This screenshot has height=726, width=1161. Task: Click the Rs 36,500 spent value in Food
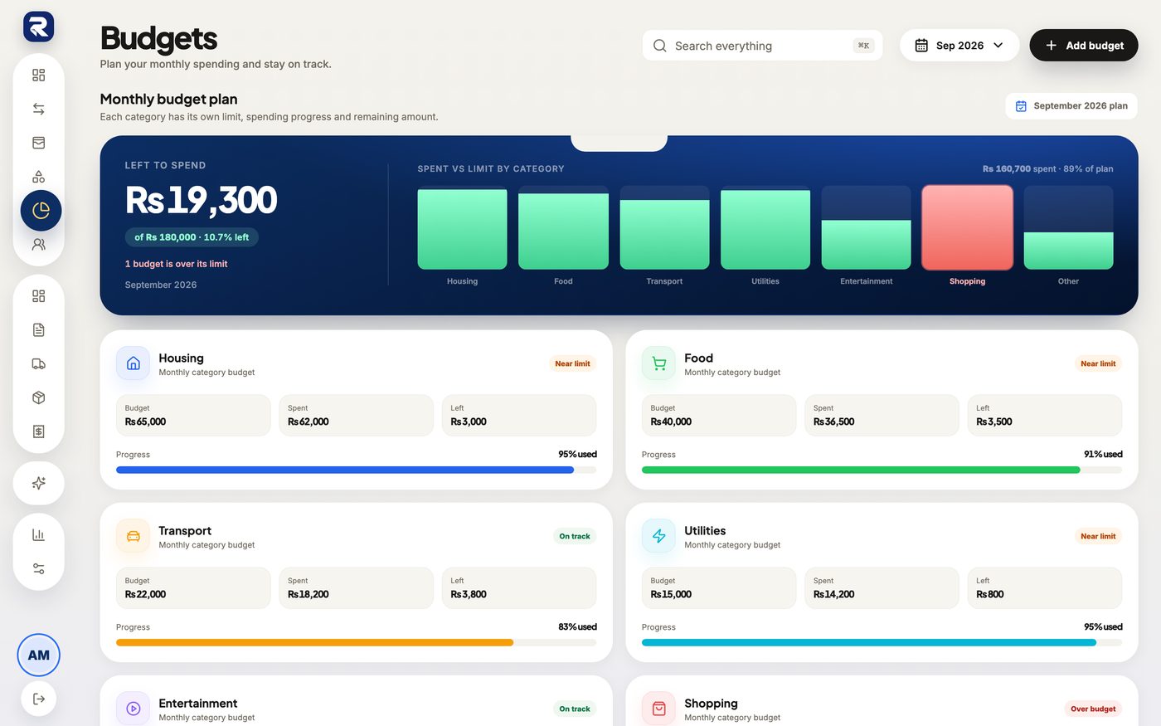[x=833, y=421]
